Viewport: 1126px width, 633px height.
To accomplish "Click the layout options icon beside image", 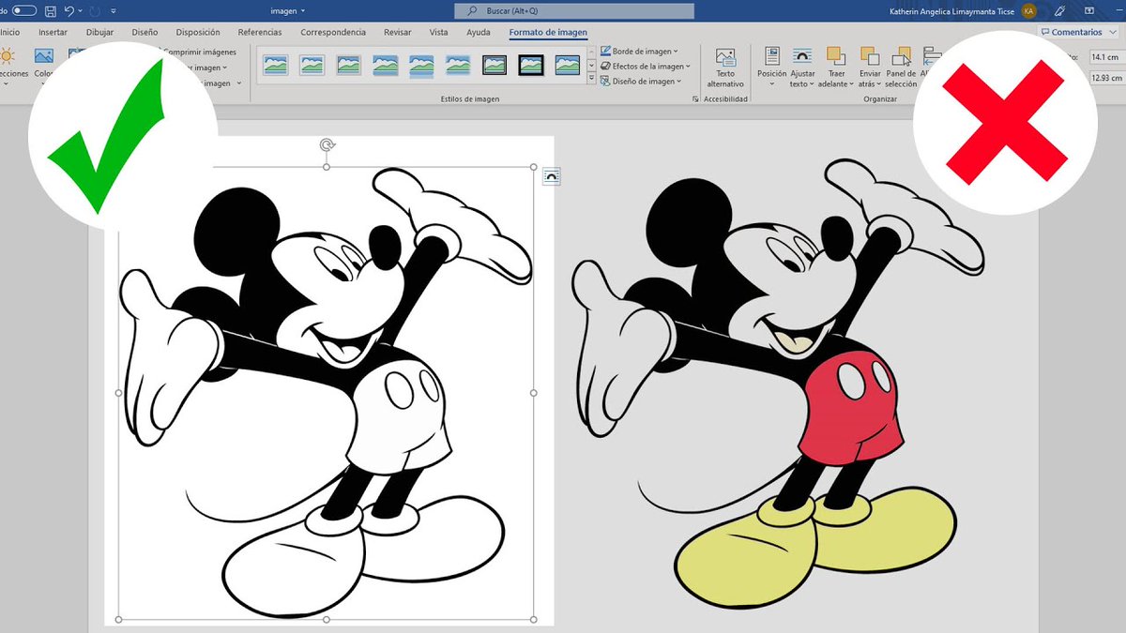I will 552,176.
